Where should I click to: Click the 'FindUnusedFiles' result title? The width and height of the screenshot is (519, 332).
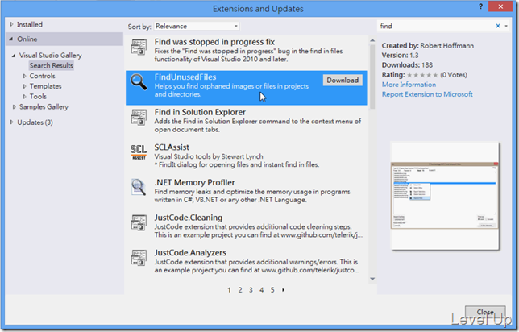click(185, 77)
